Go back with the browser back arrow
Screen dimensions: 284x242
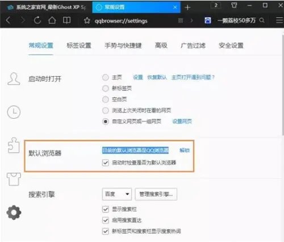coord(8,20)
